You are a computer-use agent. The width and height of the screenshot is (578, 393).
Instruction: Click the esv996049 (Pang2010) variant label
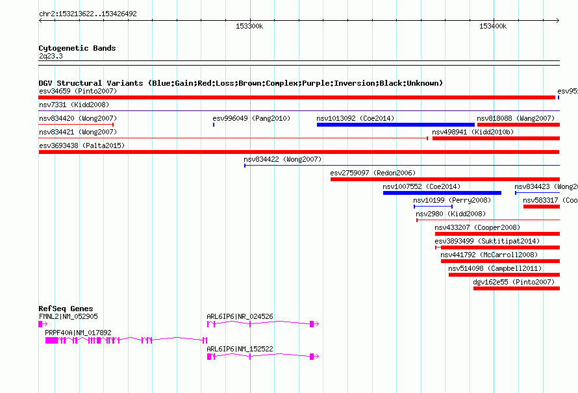tap(251, 118)
